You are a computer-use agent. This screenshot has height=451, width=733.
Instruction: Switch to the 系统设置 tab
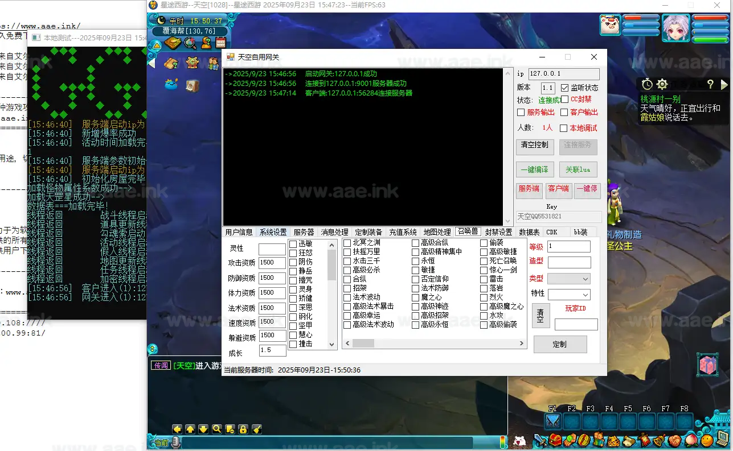click(273, 232)
